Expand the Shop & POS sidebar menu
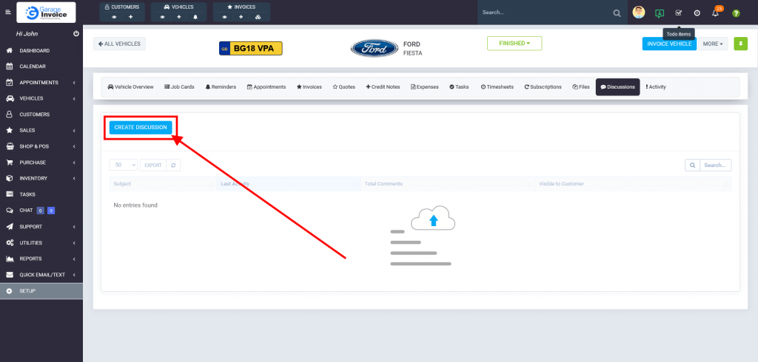The image size is (758, 362). [41, 146]
